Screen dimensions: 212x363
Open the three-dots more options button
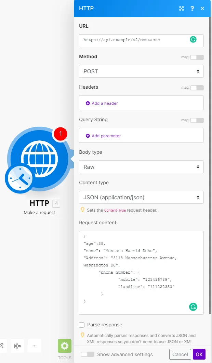click(35, 346)
